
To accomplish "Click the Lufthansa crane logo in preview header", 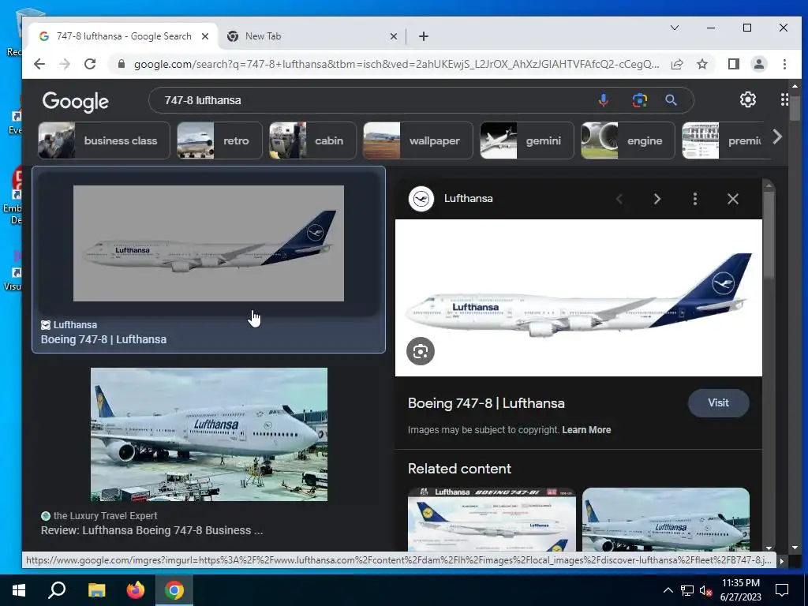I will 421,198.
